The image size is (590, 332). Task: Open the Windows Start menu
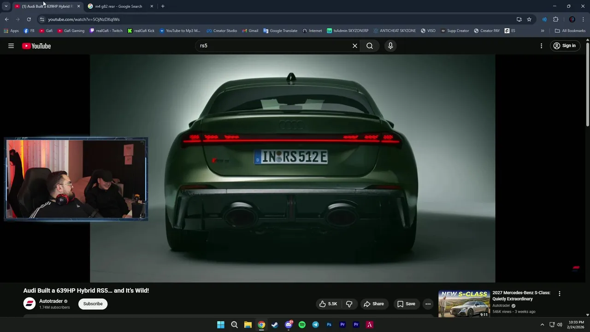[221, 325]
